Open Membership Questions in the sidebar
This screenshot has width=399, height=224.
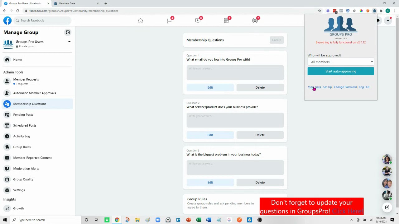point(37,104)
